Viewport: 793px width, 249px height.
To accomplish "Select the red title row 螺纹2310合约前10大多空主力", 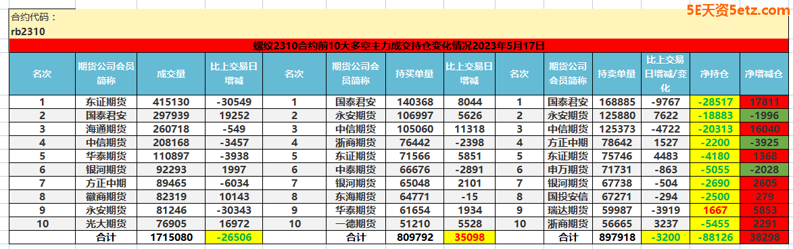I will point(398,45).
